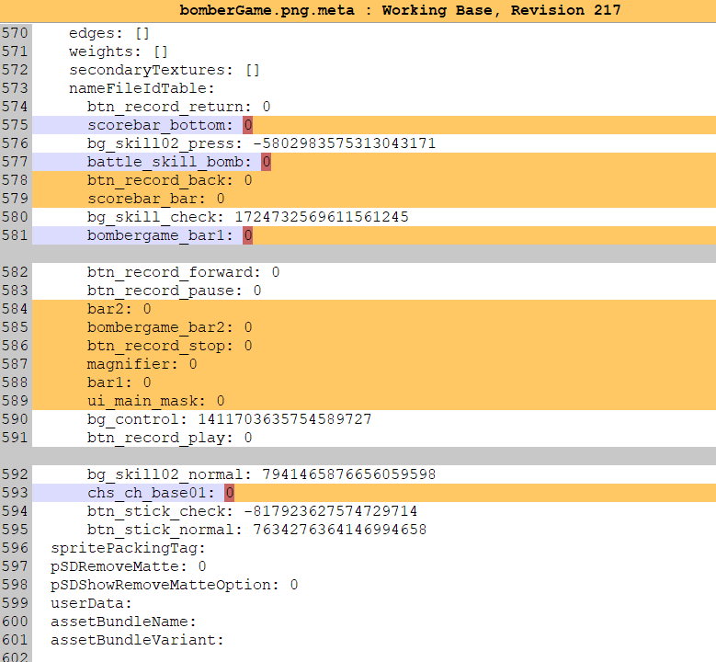Click the 'magnifier: 0' line
Screen dimensions: 716x662
coord(142,364)
